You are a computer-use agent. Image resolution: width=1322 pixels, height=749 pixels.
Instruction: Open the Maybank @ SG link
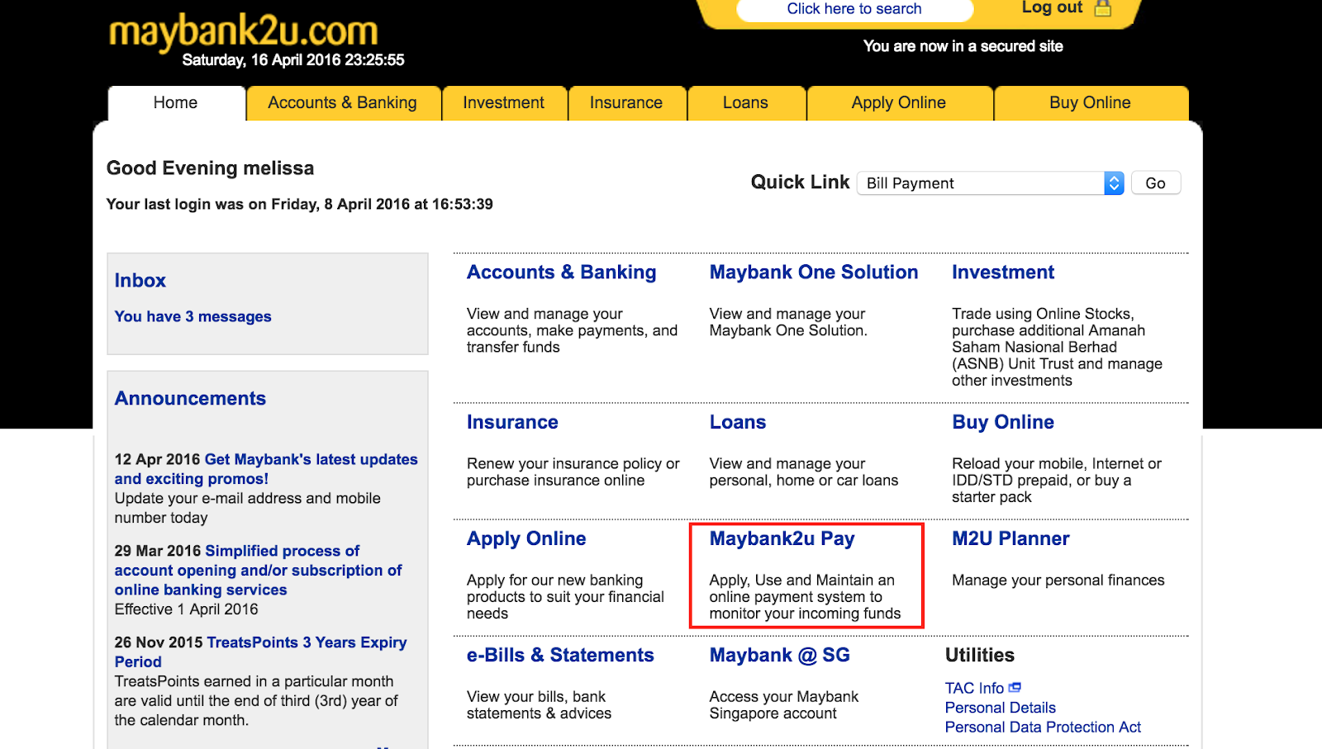pos(780,656)
